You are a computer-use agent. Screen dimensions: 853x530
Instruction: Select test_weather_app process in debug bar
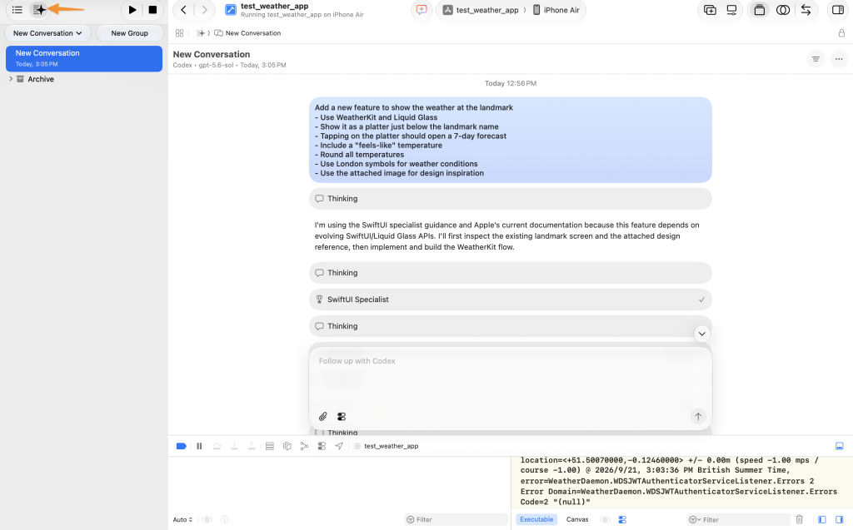point(387,446)
